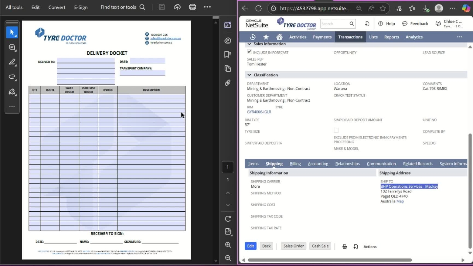Open the NetSuite Reports menu
Viewport: 473px width, 266px height.
click(392, 37)
